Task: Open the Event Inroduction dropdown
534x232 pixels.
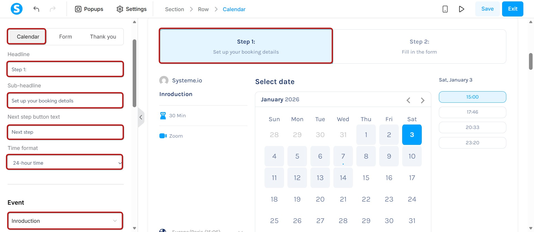Action: tap(65, 221)
